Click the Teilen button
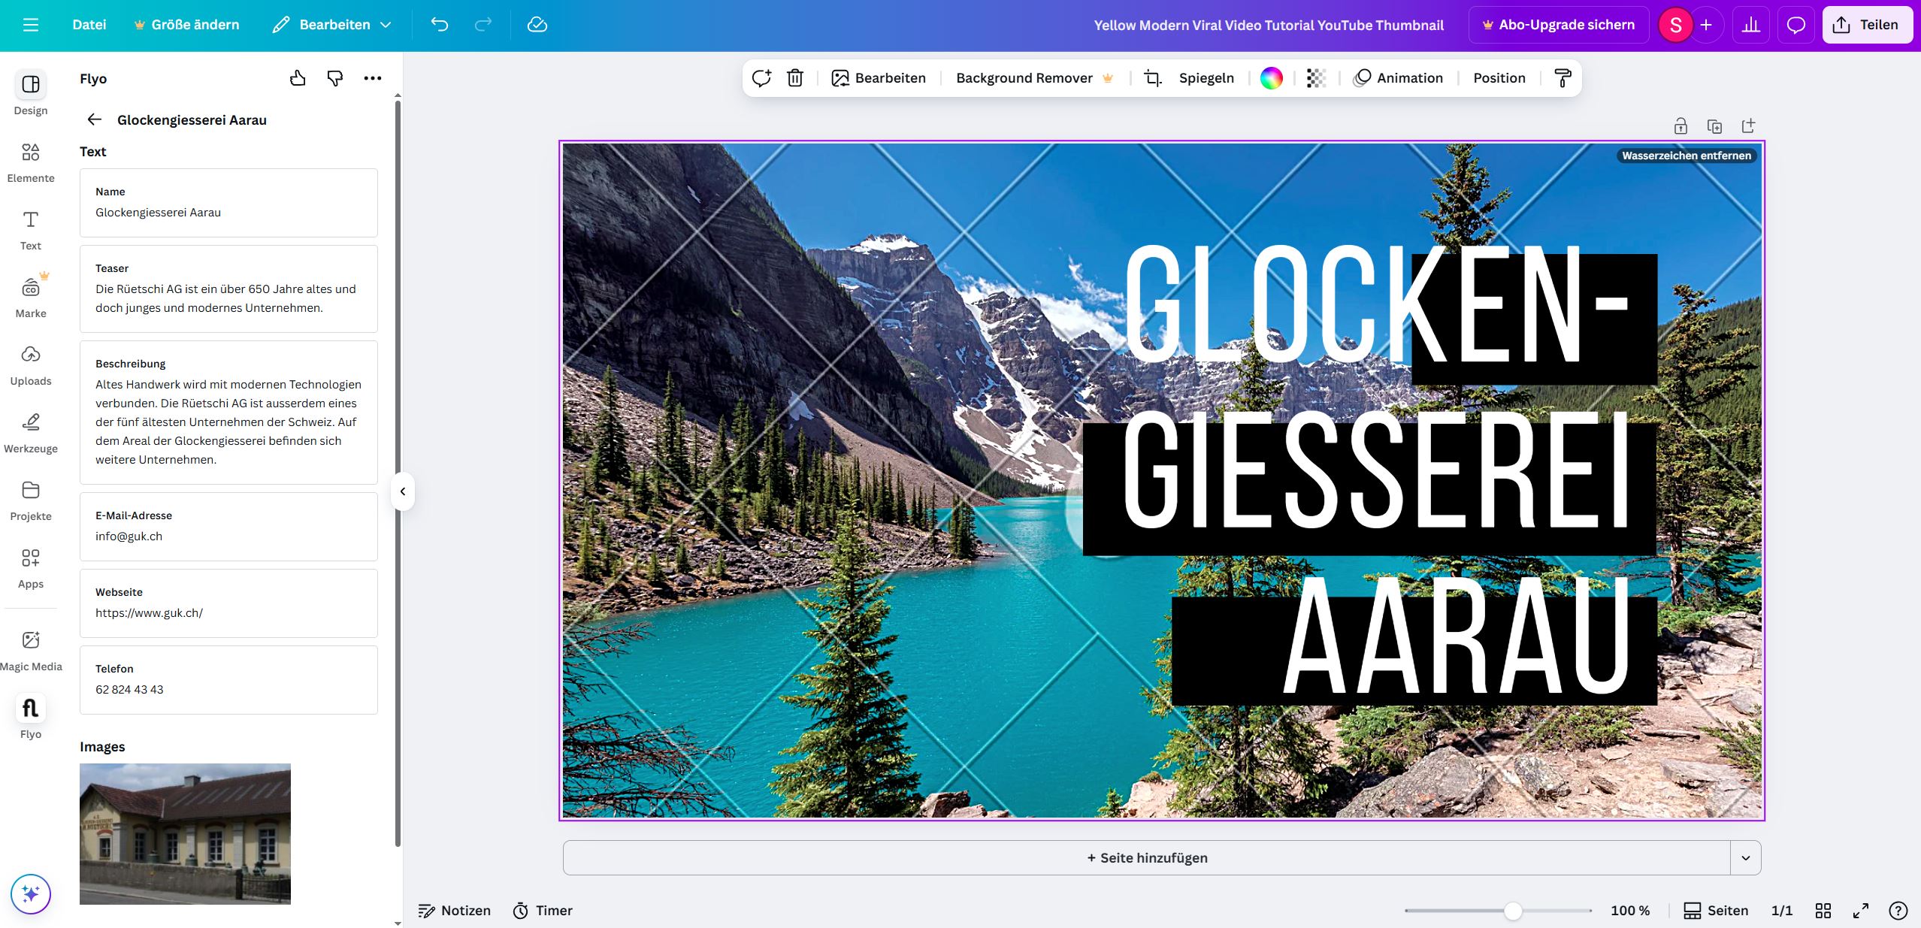 coord(1868,24)
